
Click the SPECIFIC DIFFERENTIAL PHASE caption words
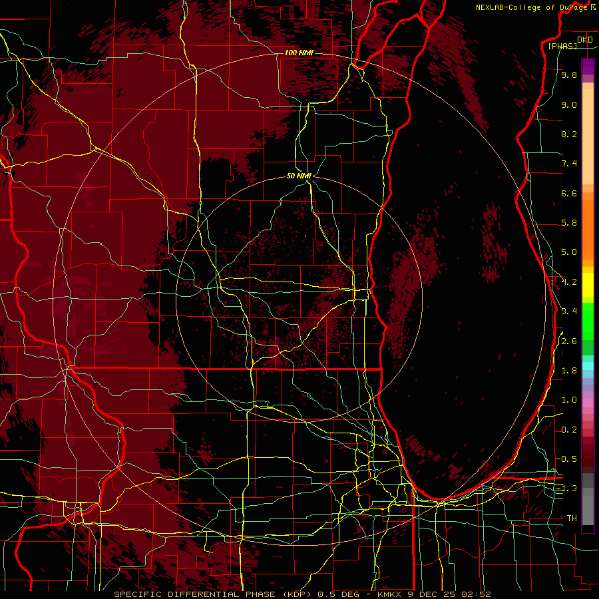pos(194,594)
